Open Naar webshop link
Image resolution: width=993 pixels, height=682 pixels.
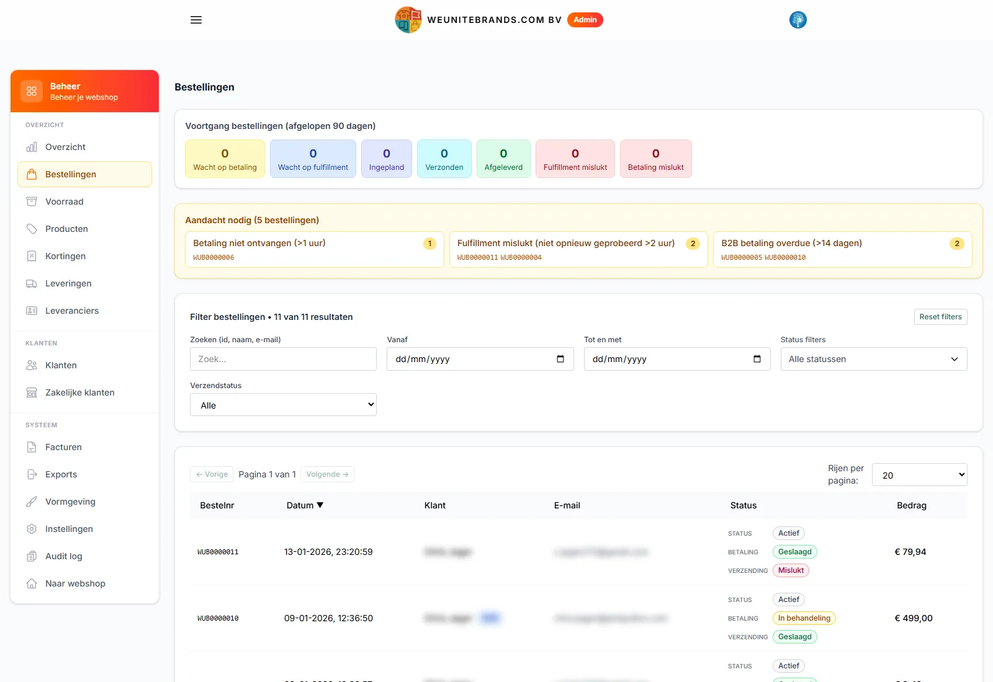click(84, 583)
